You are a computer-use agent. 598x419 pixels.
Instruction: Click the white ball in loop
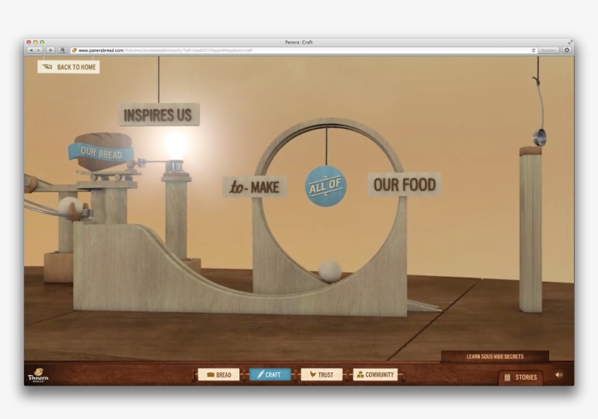tap(330, 271)
